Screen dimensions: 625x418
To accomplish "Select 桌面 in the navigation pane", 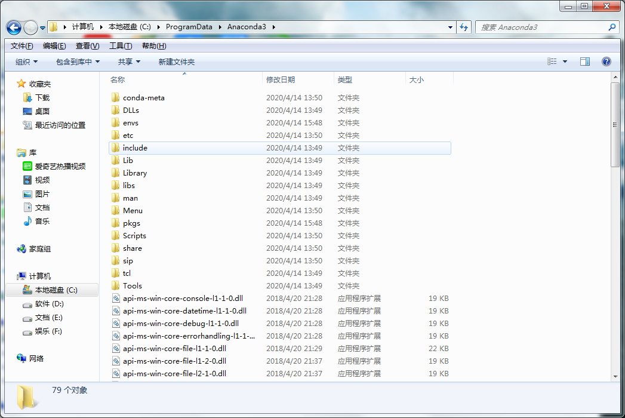I will coord(42,111).
